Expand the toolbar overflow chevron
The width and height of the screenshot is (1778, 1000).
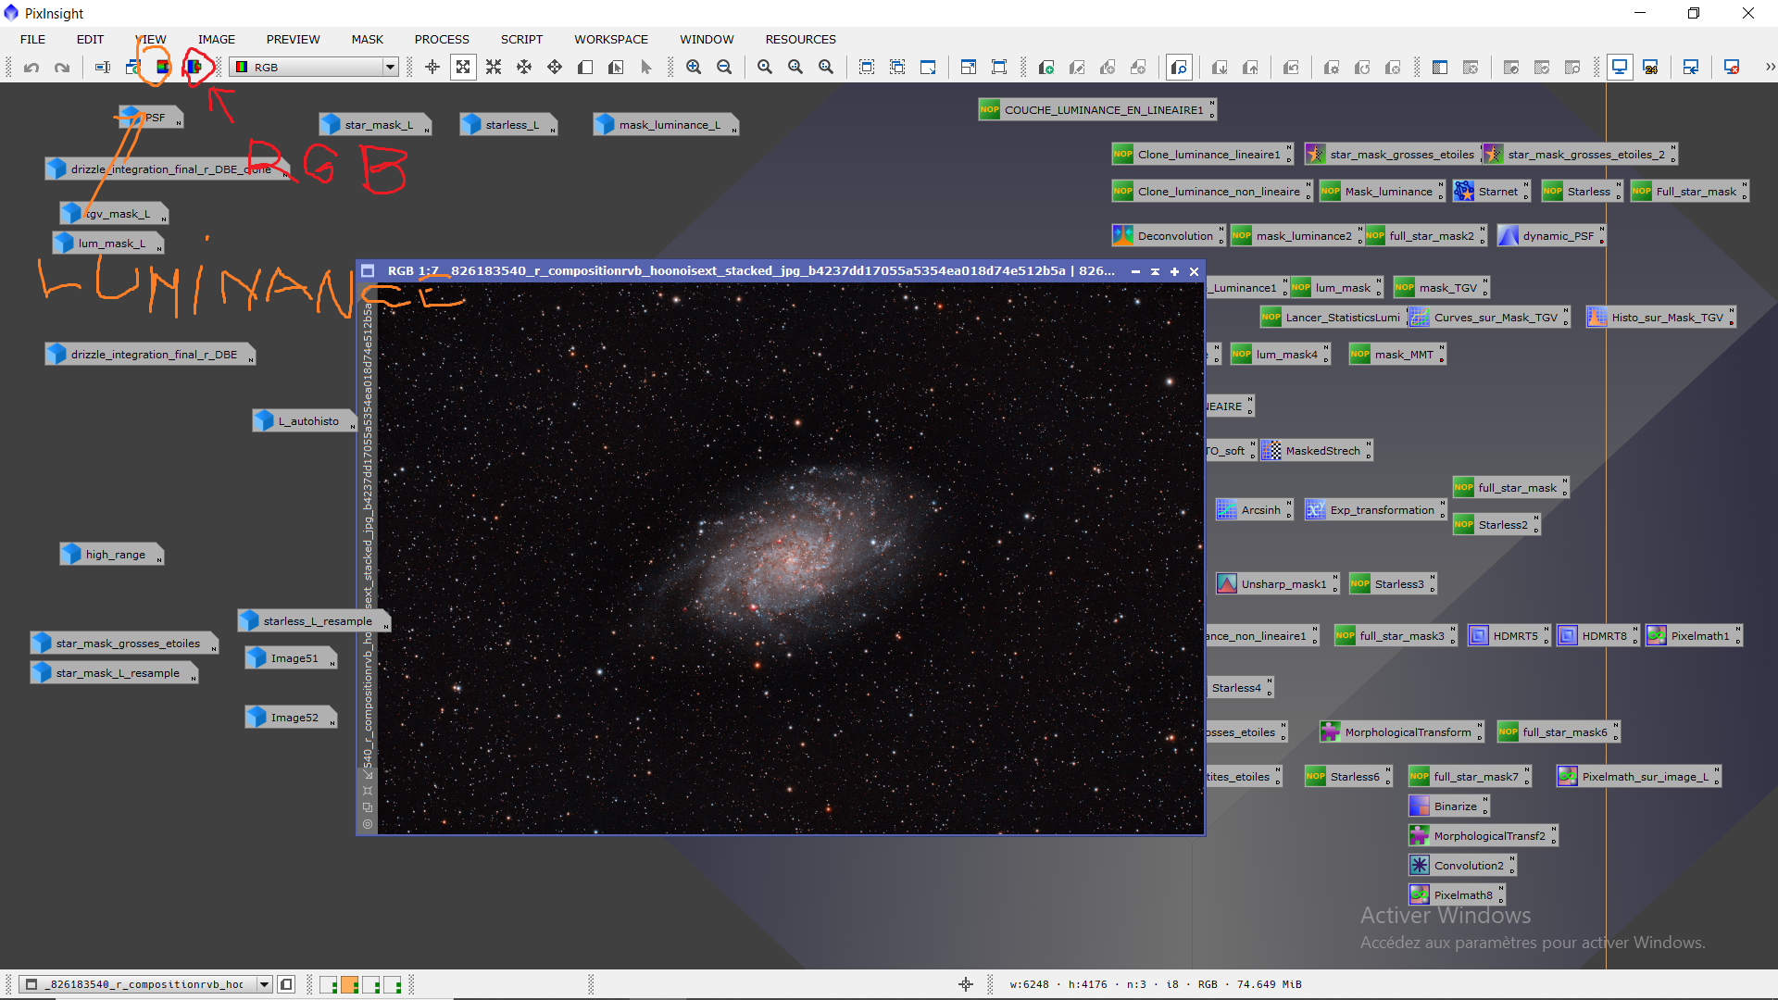click(1770, 68)
